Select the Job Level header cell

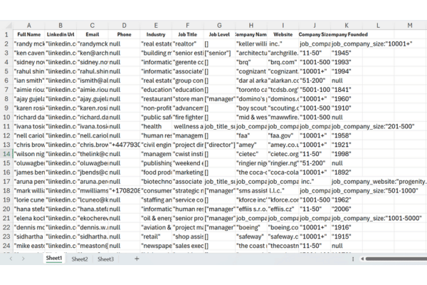[x=219, y=34]
